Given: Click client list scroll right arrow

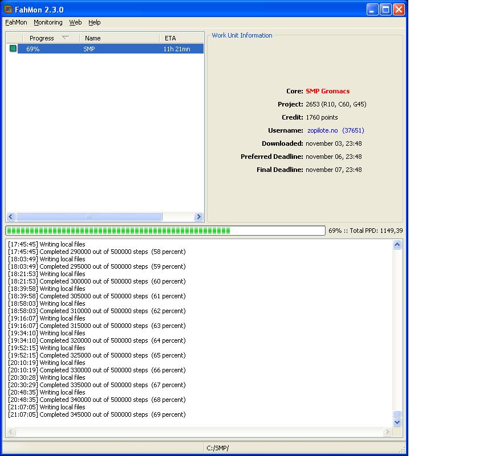Looking at the screenshot, I should point(198,216).
